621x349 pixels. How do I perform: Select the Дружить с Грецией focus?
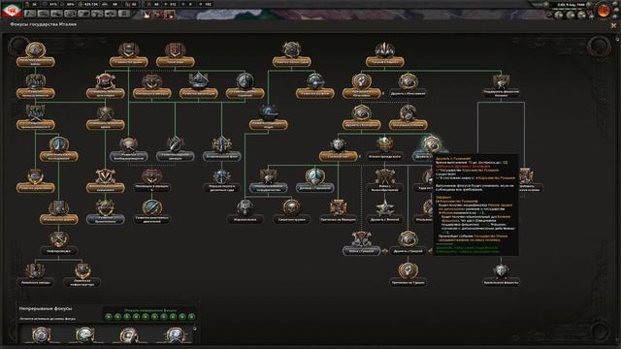click(x=408, y=244)
